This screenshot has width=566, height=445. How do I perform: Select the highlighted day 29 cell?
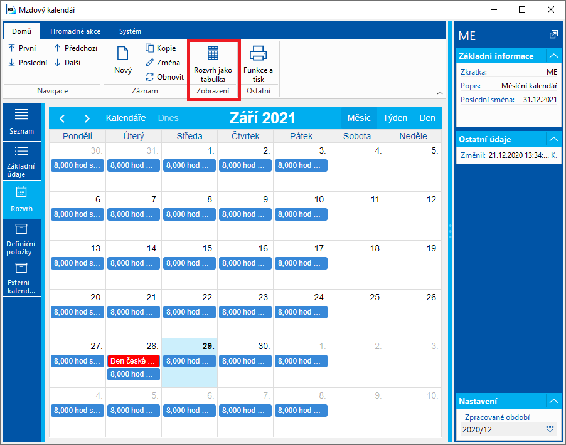pyautogui.click(x=190, y=363)
